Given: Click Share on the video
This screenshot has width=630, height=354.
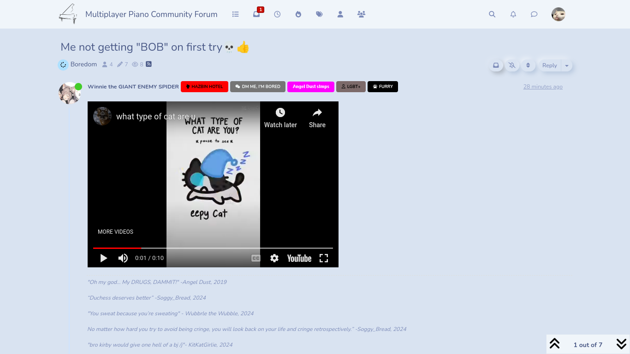Looking at the screenshot, I should (x=317, y=118).
